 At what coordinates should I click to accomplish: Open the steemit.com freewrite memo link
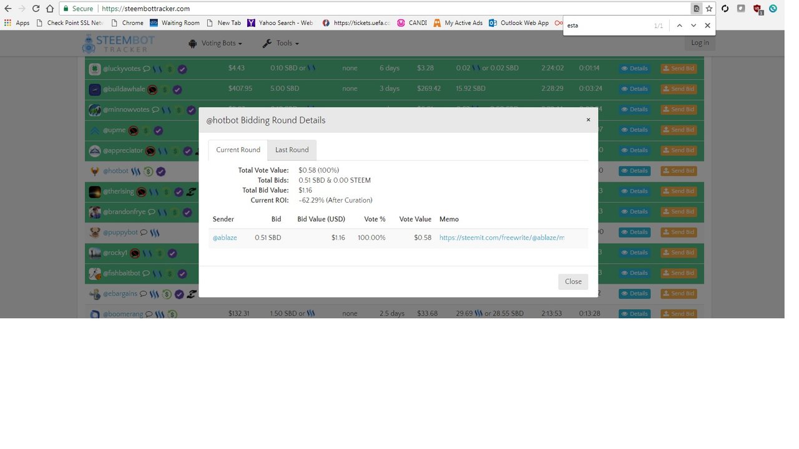502,238
